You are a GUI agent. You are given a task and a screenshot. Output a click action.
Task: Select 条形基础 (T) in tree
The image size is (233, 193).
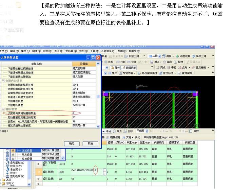coord(15,163)
